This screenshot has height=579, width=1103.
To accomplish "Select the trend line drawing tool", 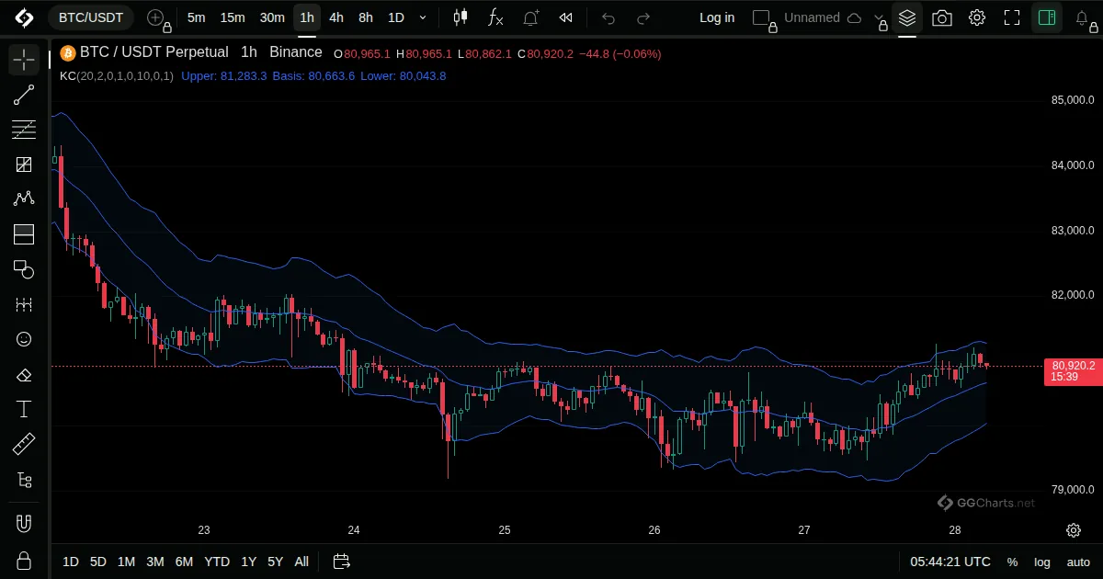I will [x=24, y=95].
